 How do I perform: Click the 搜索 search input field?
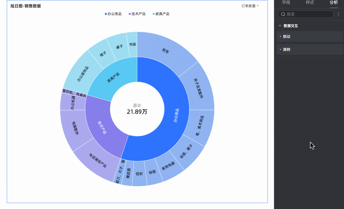coord(306,14)
